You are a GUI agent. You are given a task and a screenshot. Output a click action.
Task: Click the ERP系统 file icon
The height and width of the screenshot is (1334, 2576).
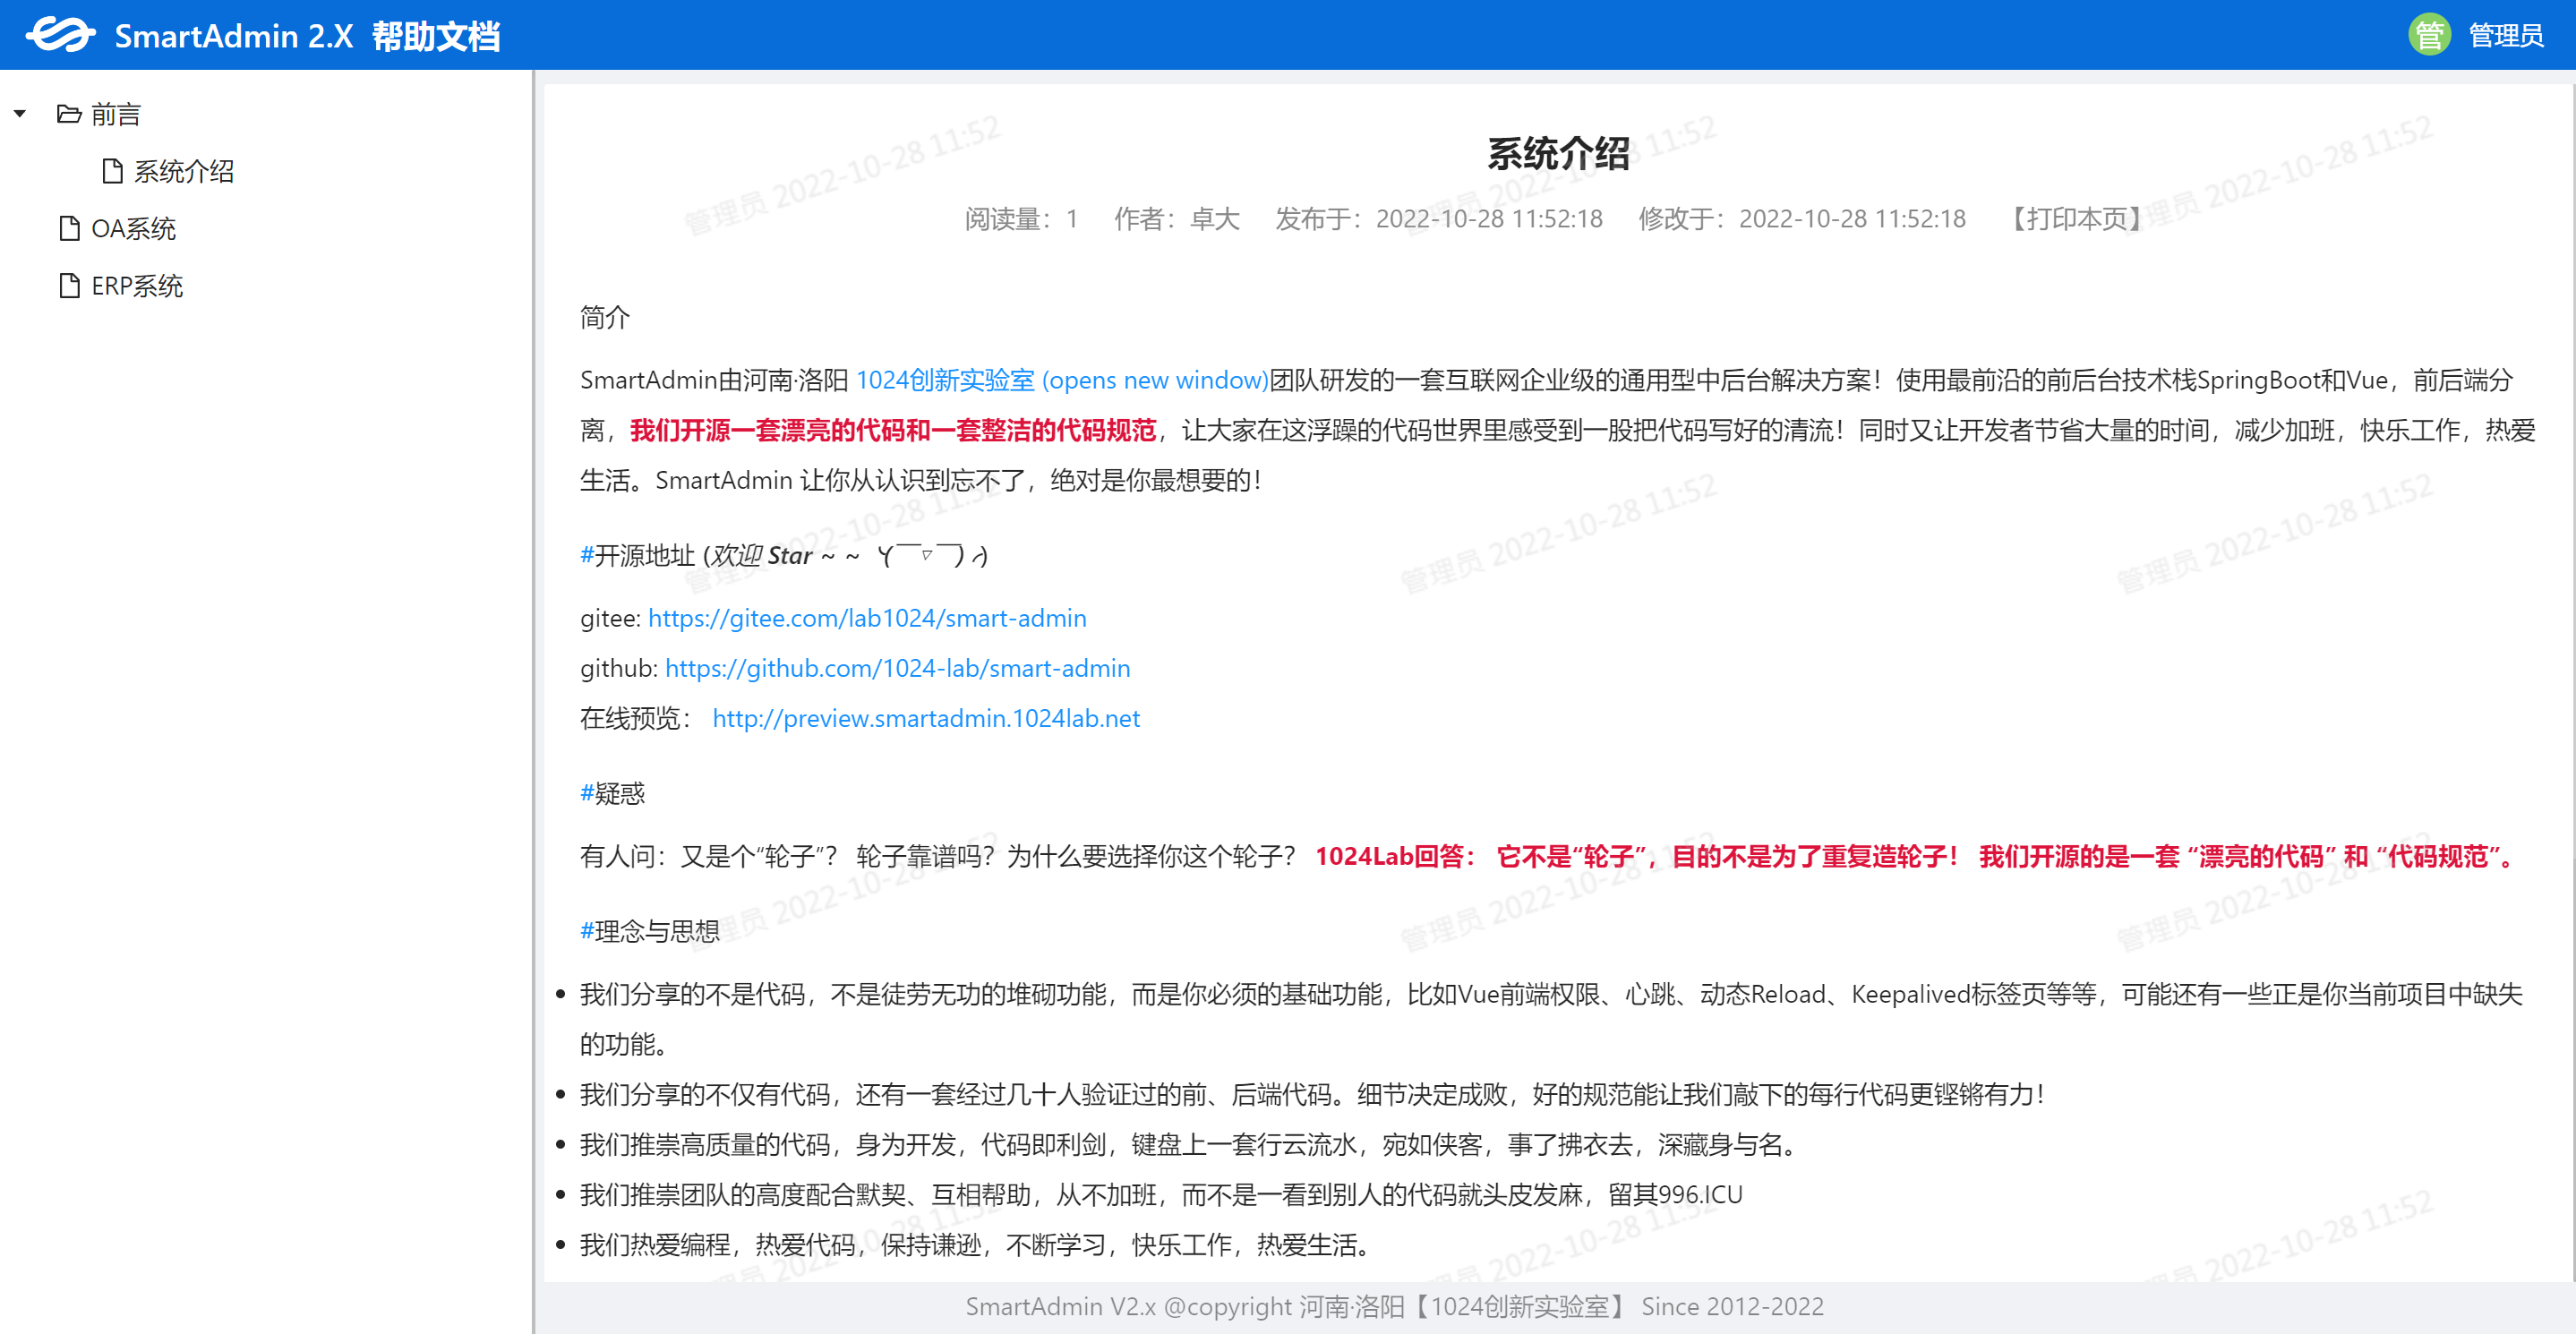pos(69,286)
